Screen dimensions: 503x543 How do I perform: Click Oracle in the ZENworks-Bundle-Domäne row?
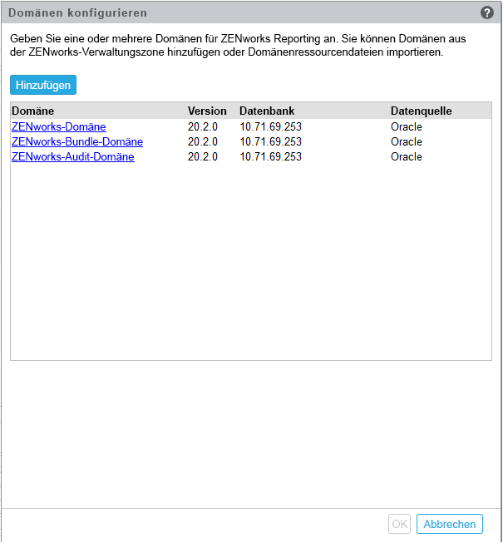coord(406,141)
